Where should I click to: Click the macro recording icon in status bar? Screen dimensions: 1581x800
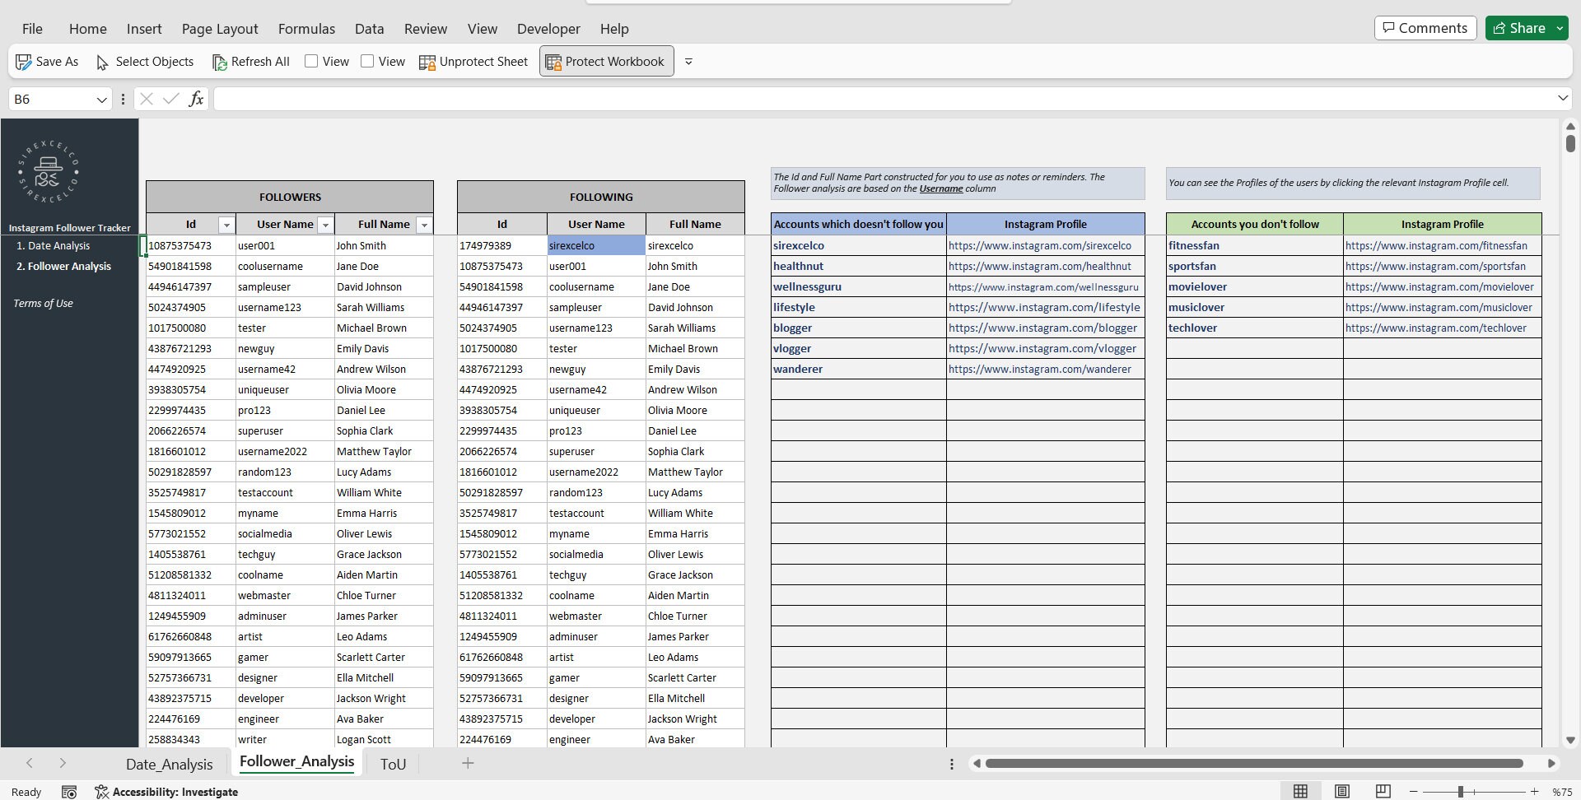pyautogui.click(x=69, y=791)
